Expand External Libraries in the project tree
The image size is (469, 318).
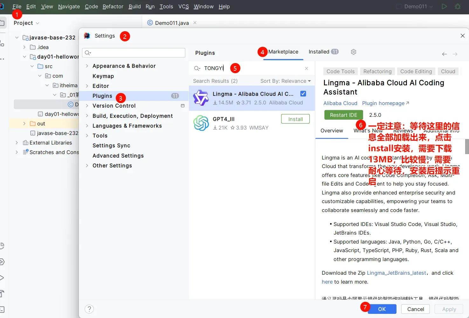17,143
